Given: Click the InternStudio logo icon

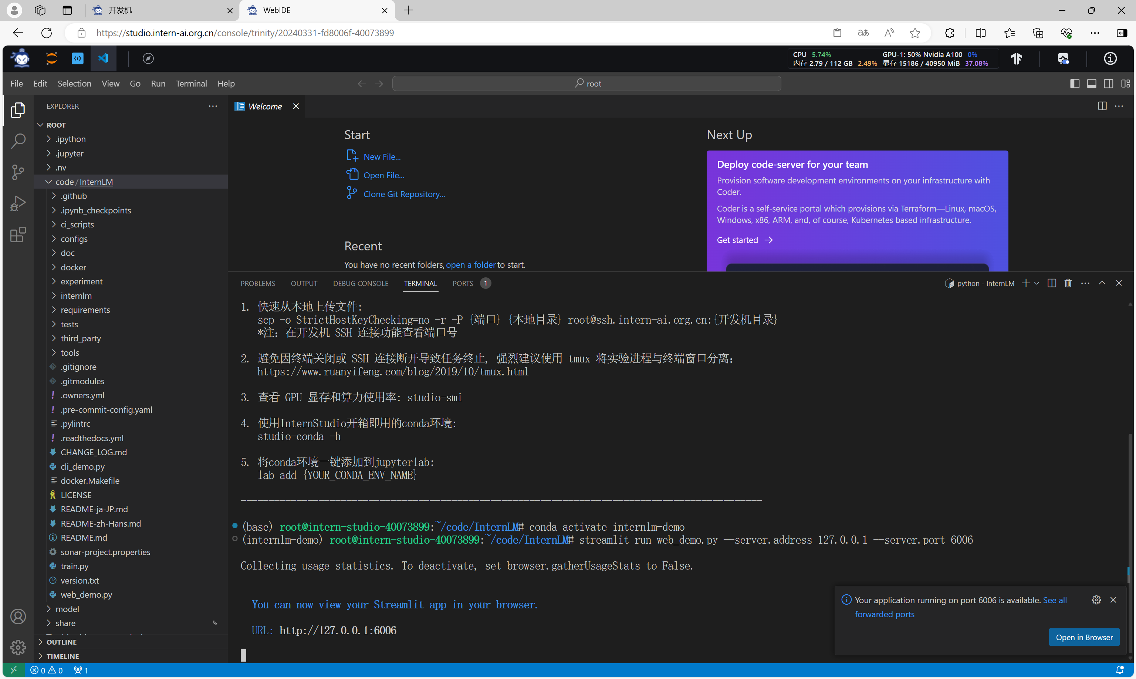Looking at the screenshot, I should click(x=21, y=58).
